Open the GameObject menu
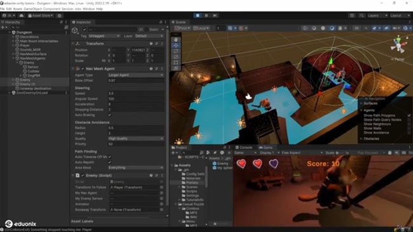 pos(32,9)
